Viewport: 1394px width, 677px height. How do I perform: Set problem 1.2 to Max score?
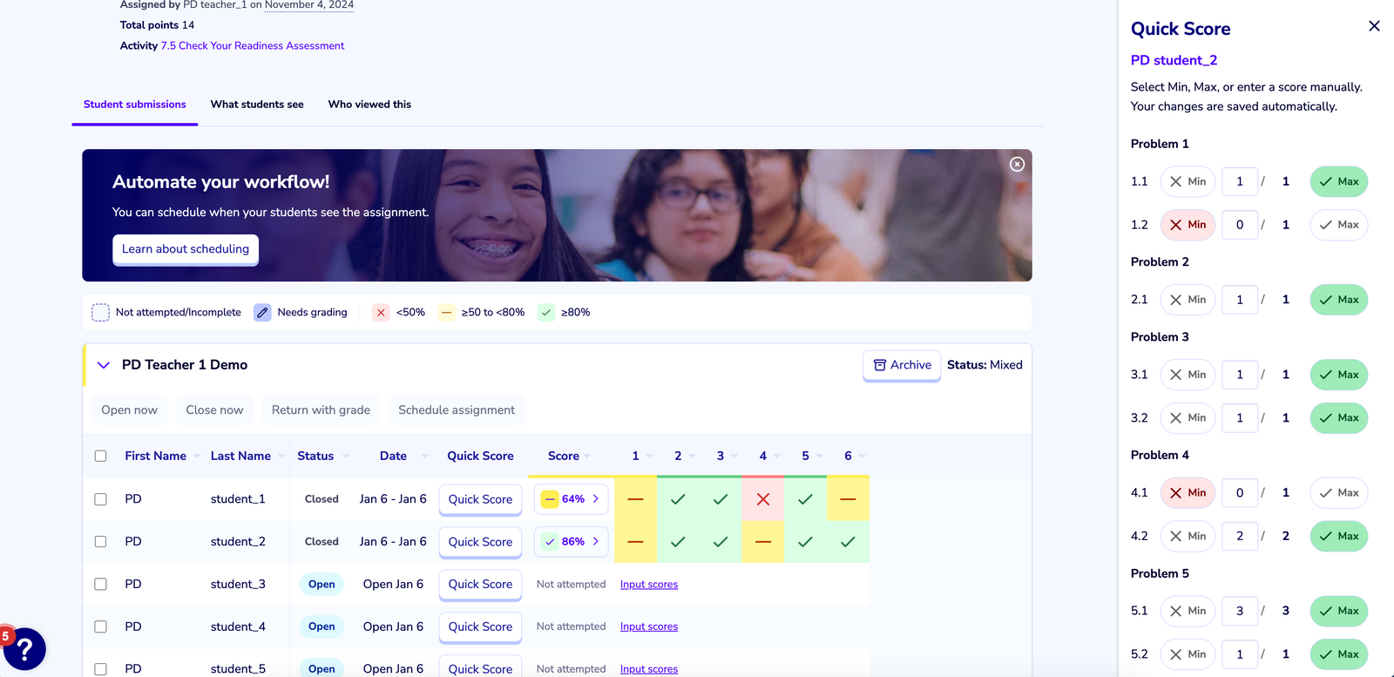pos(1339,225)
